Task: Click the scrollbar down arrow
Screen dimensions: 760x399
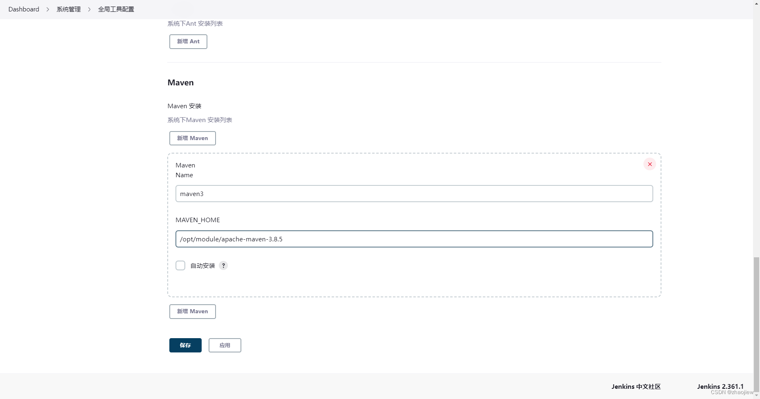Action: [756, 396]
